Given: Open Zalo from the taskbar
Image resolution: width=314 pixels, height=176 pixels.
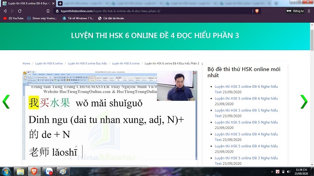Looking at the screenshot, I should (x=49, y=172).
